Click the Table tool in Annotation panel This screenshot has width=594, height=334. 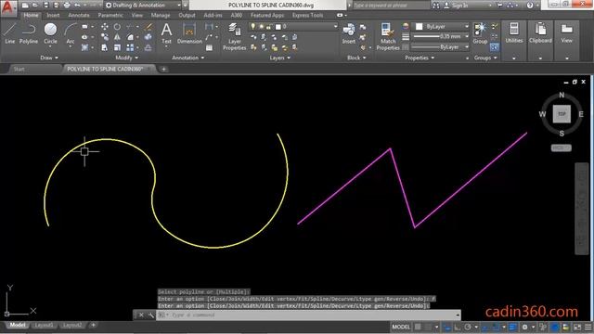(x=209, y=47)
